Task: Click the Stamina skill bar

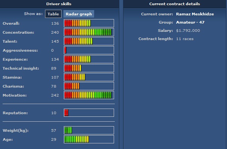Action: click(x=89, y=77)
